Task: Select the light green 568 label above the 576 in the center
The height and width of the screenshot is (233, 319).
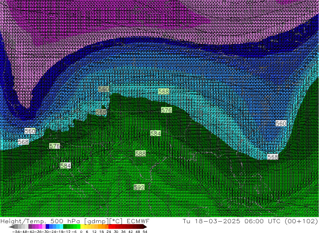Action: [164, 92]
